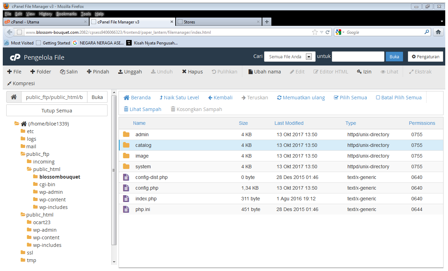
Task: Click Naik Satu Level to go up
Action: pos(179,98)
